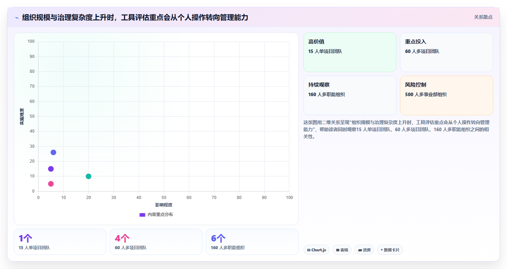Viewport: 507px width, 269px height.
Task: Click 15 人单项目团队 in 高价值 card
Action: pyautogui.click(x=325, y=51)
